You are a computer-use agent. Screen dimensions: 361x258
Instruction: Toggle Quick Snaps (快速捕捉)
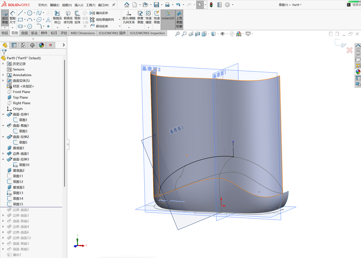(148, 18)
